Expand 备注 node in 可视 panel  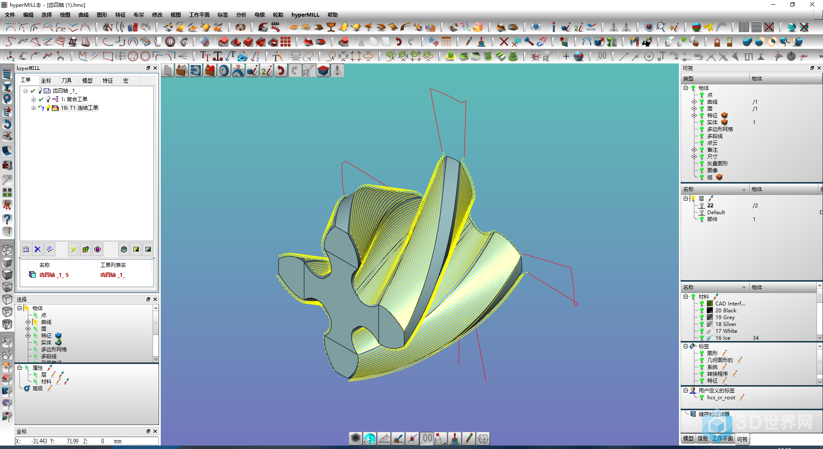(x=694, y=150)
